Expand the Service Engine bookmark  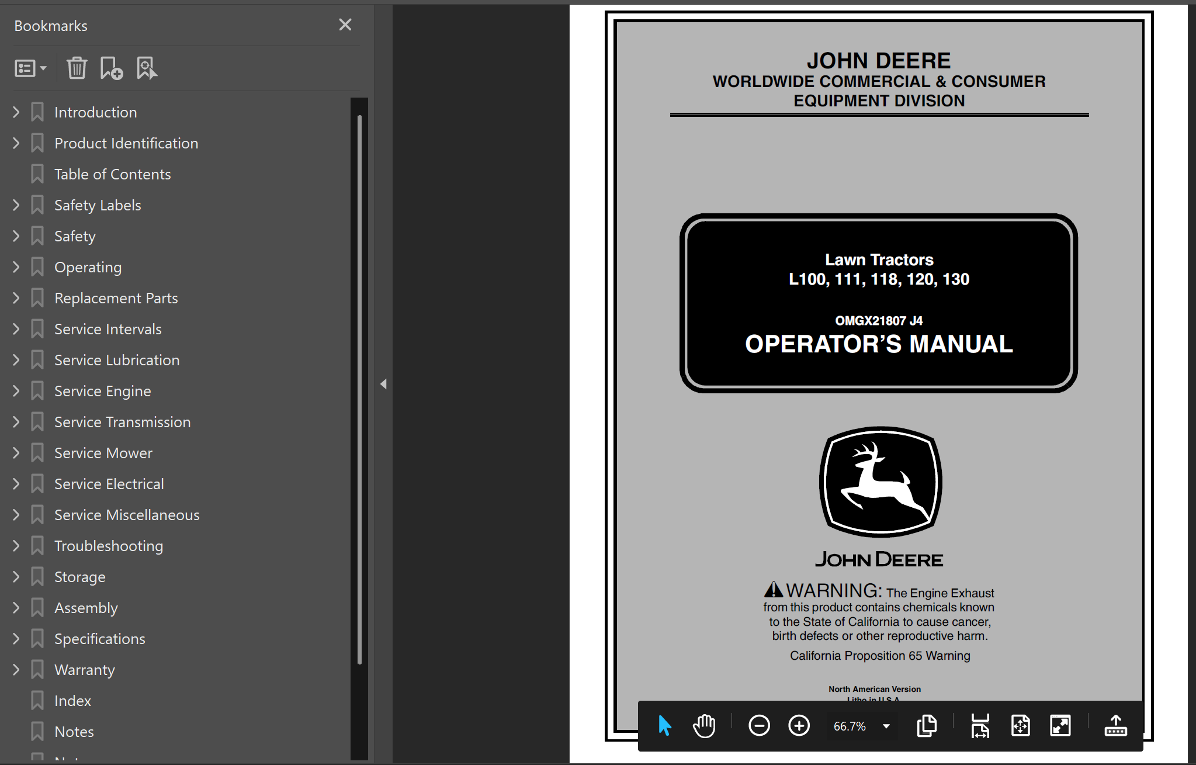(x=16, y=391)
